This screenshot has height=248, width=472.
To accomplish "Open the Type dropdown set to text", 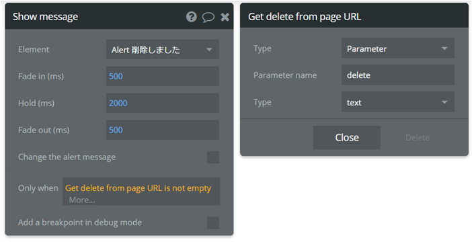I will (398, 102).
